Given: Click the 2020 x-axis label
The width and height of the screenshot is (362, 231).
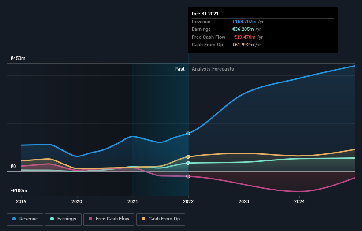Looking at the screenshot, I should (77, 202).
